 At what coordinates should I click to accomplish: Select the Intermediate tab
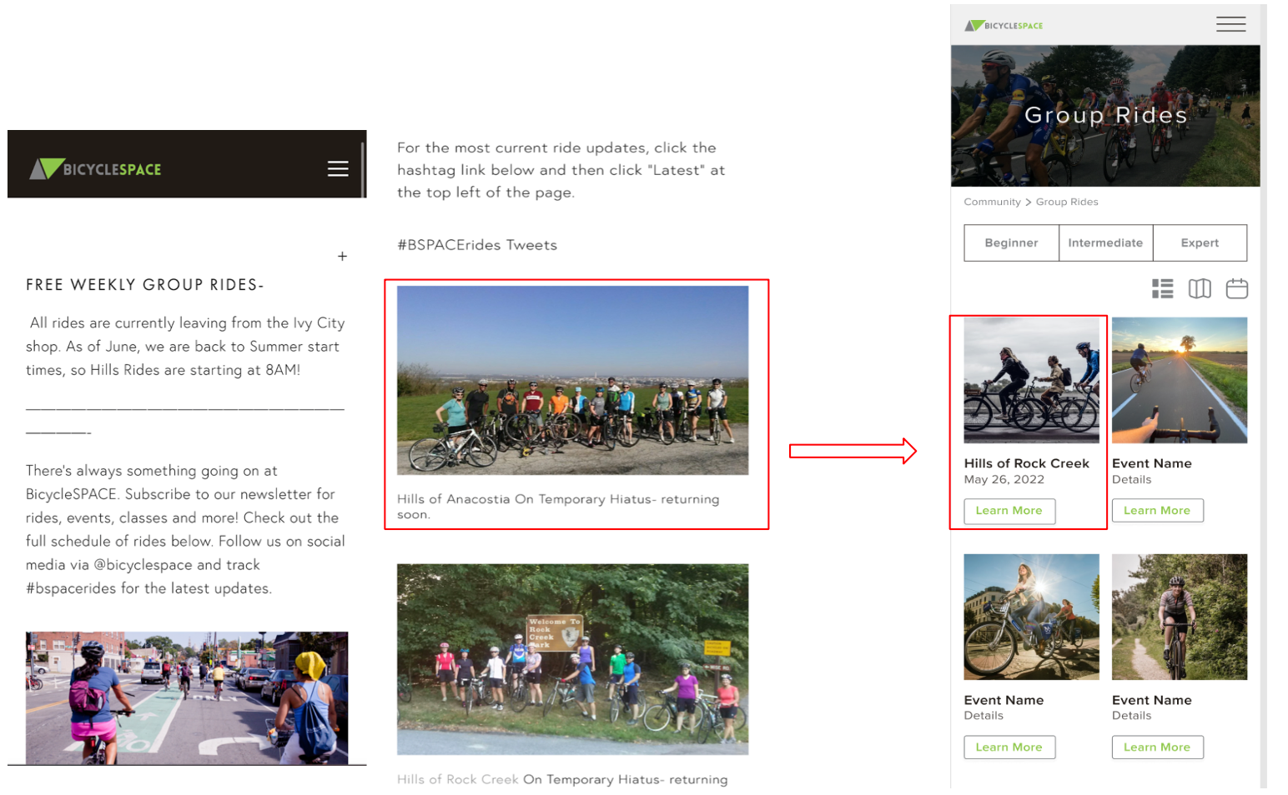point(1105,242)
